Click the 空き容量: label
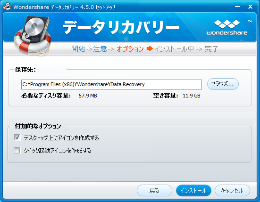The width and height of the screenshot is (260, 202). tap(166, 96)
